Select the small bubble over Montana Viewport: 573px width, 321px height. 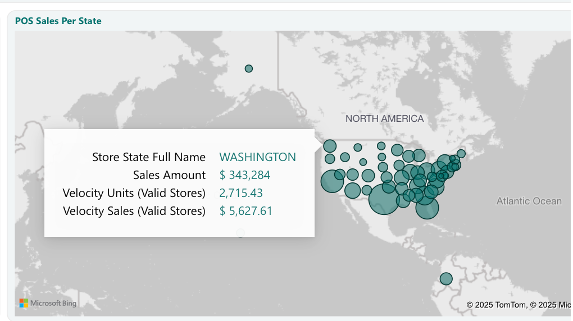358,148
